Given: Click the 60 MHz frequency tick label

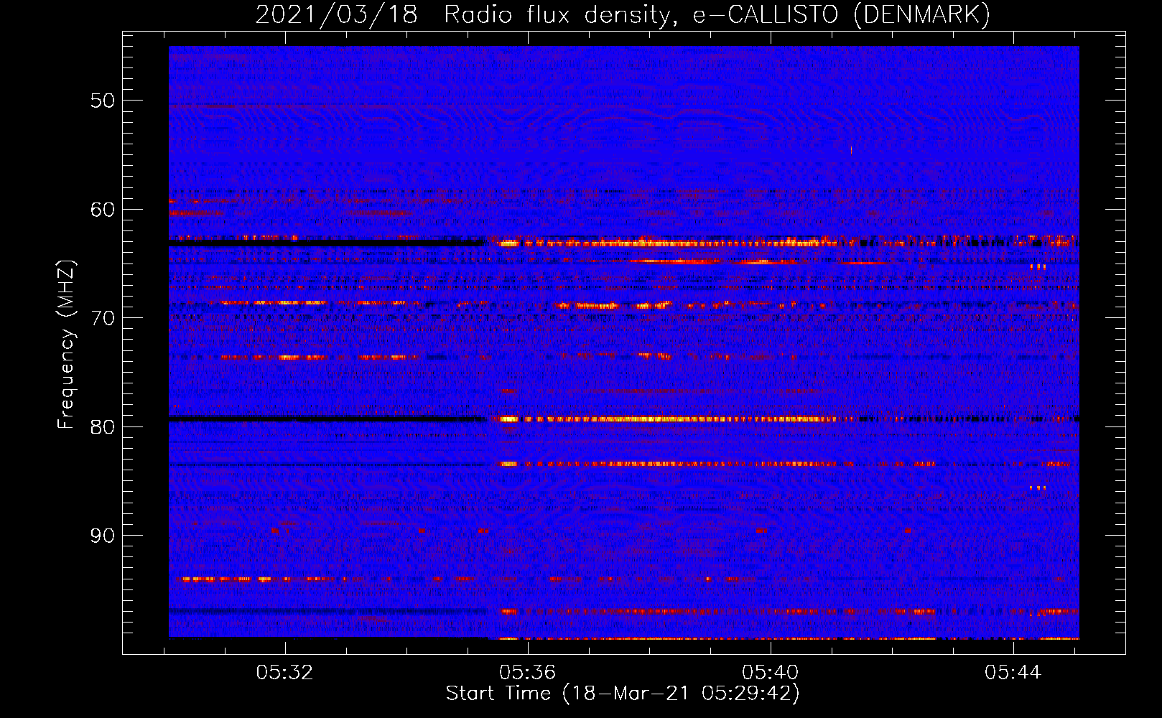Looking at the screenshot, I should (102, 210).
